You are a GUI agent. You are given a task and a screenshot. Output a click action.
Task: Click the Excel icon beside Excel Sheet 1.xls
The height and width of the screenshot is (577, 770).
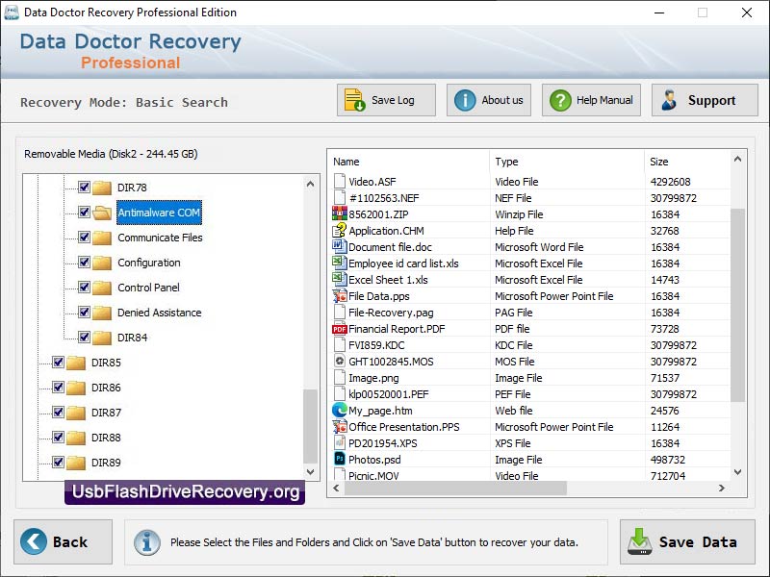[339, 279]
